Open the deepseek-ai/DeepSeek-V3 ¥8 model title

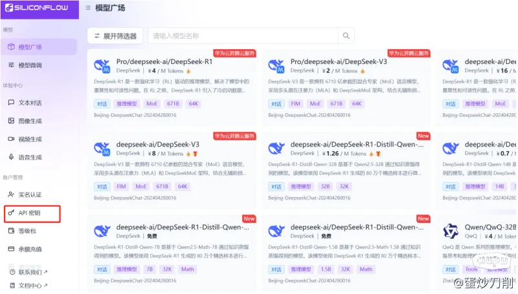[157, 144]
